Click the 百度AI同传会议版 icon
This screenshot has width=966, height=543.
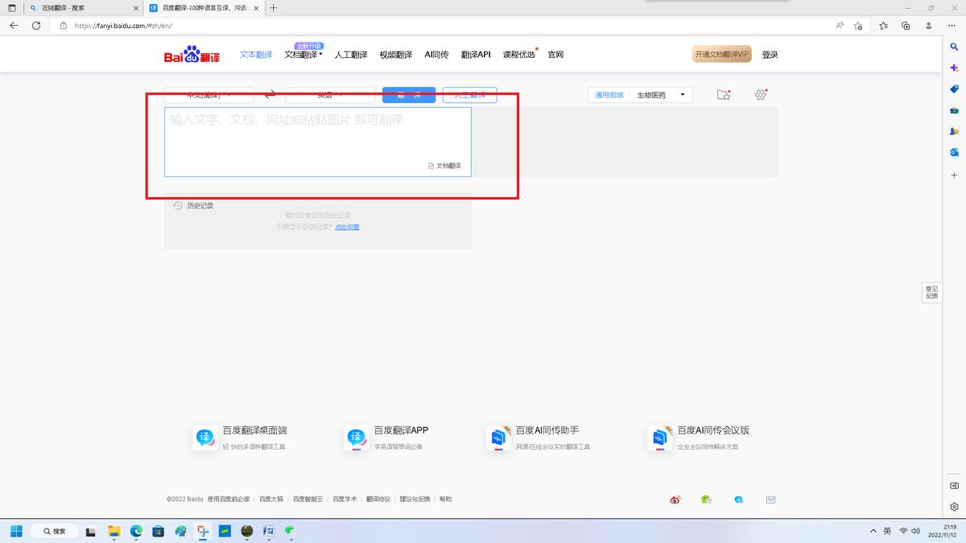[659, 438]
